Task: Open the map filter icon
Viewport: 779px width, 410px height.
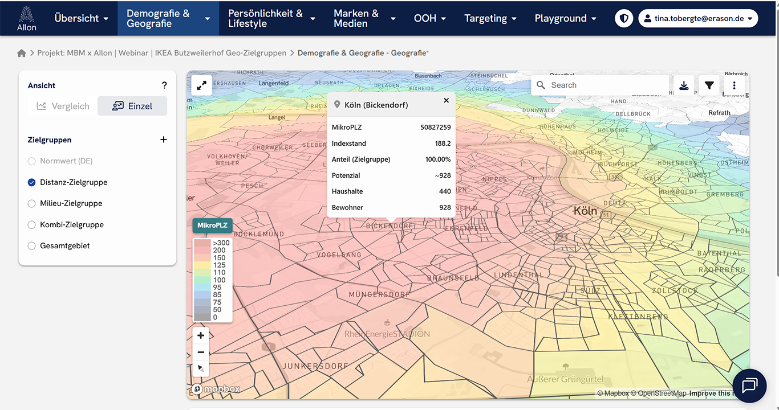Action: pyautogui.click(x=709, y=85)
